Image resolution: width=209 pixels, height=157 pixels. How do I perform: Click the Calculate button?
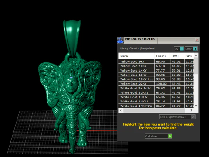click(158, 136)
